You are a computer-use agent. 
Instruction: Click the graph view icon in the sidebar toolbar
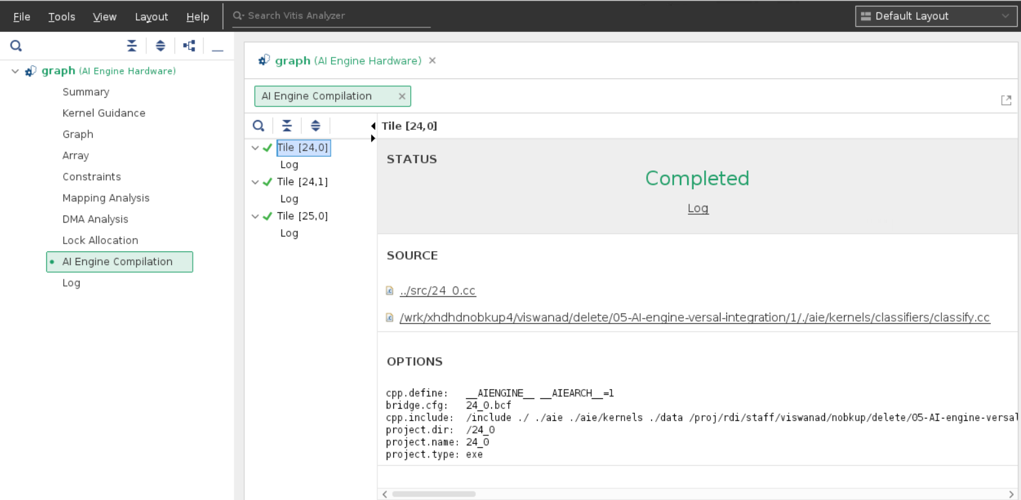(x=189, y=46)
